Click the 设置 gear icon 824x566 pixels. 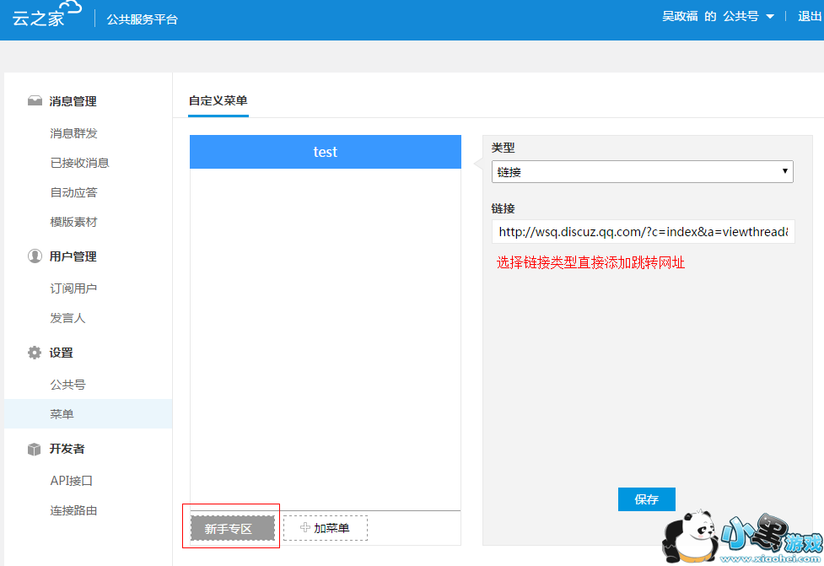click(35, 353)
